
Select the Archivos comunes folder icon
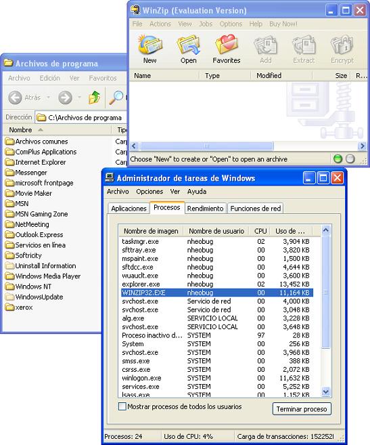10,141
